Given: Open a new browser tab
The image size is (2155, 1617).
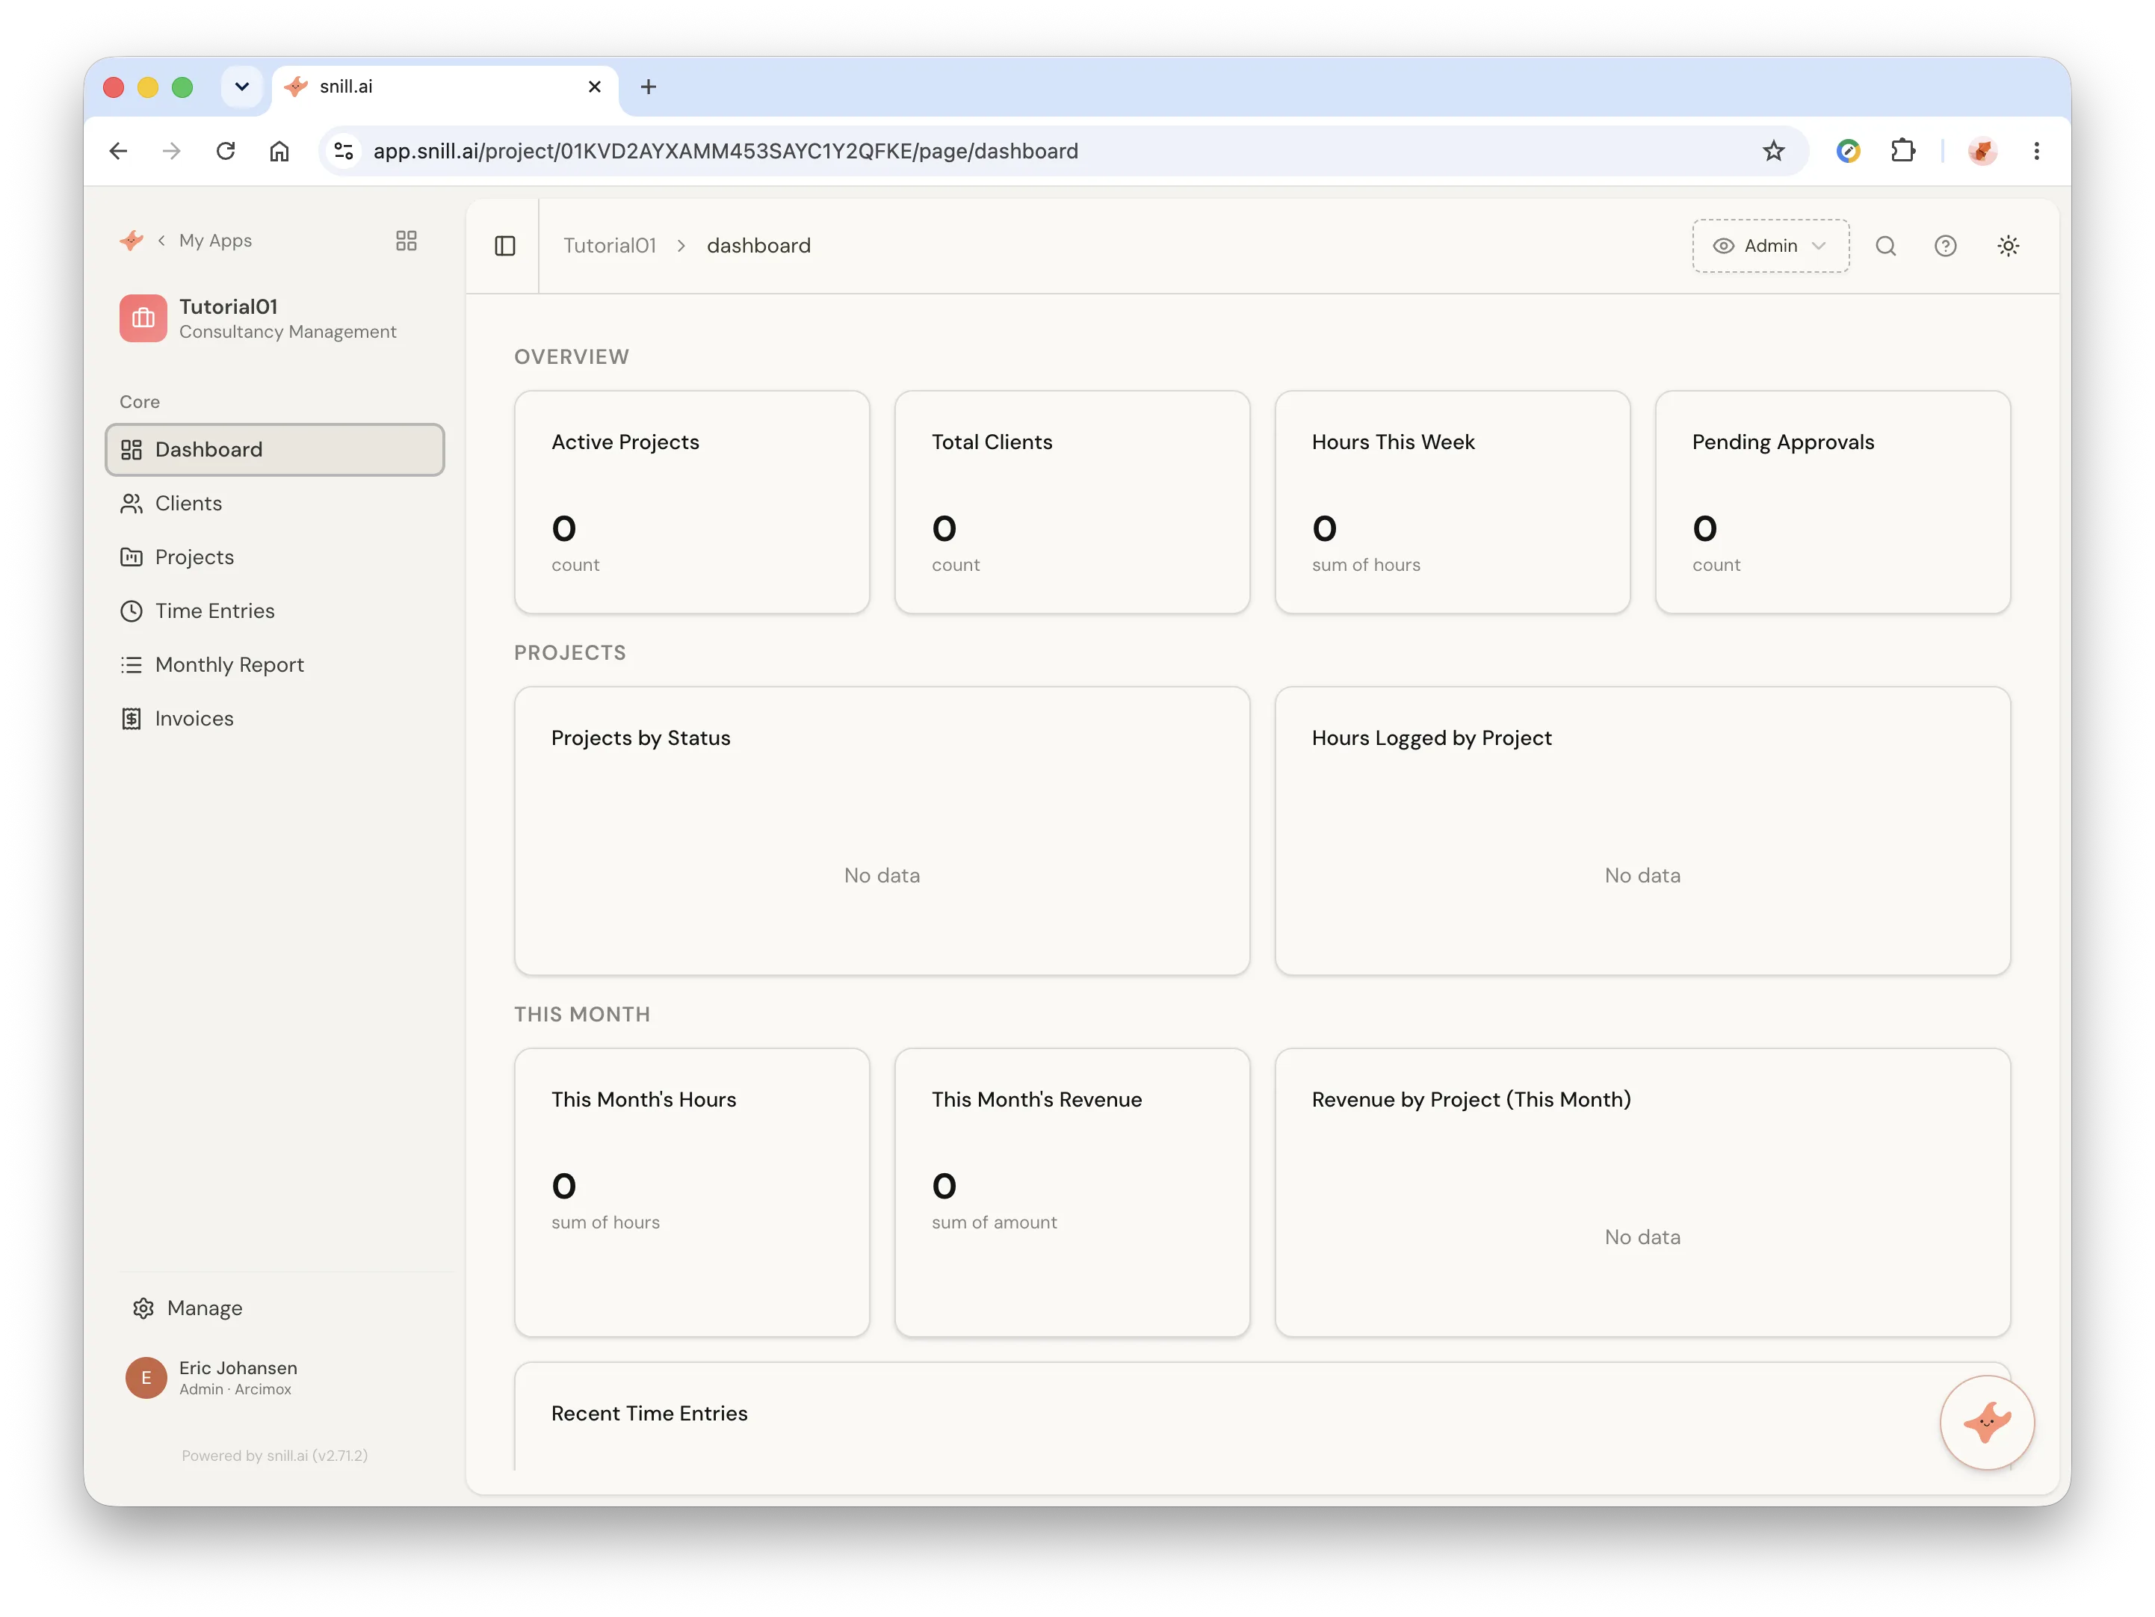Looking at the screenshot, I should [648, 87].
